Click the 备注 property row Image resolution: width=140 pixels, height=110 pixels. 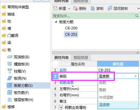click(78, 101)
